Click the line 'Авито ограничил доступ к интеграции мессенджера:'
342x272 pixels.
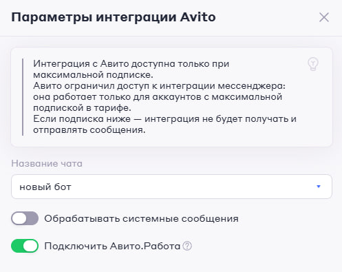point(160,86)
